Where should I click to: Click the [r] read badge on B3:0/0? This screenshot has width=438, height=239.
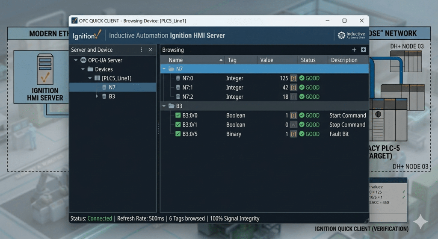point(293,115)
